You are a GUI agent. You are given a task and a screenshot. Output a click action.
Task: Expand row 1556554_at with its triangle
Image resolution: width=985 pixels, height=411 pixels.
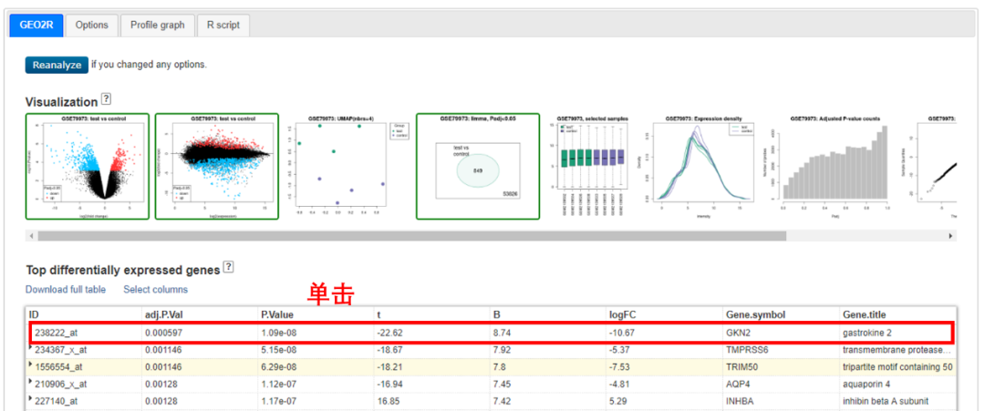pyautogui.click(x=31, y=365)
